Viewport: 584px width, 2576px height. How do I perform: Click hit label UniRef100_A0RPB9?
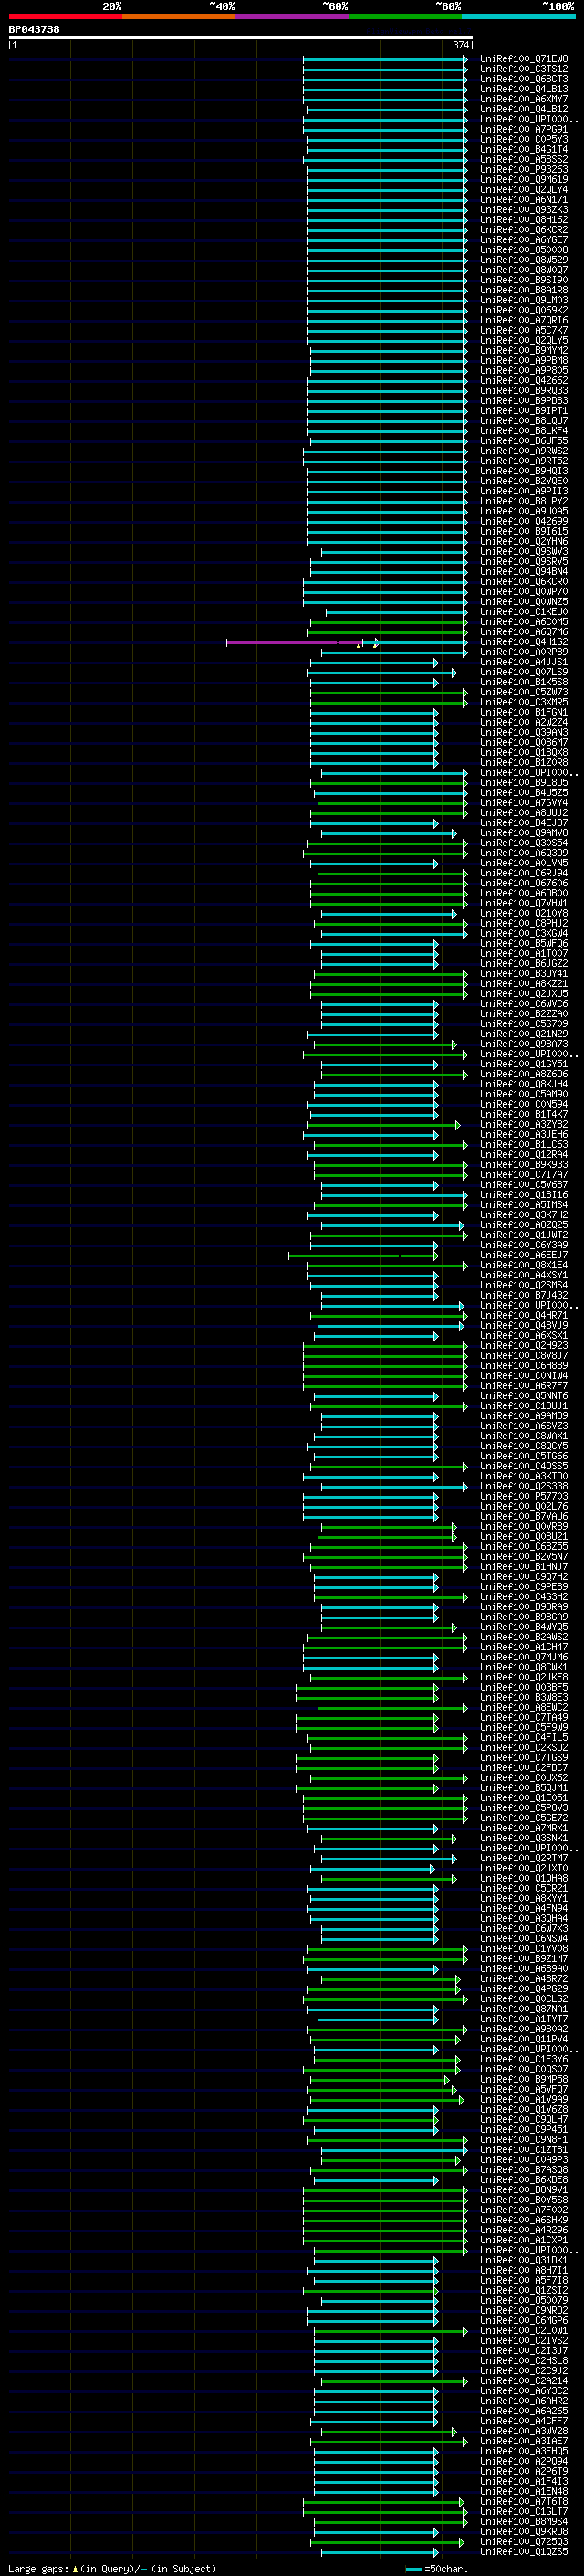[x=524, y=652]
